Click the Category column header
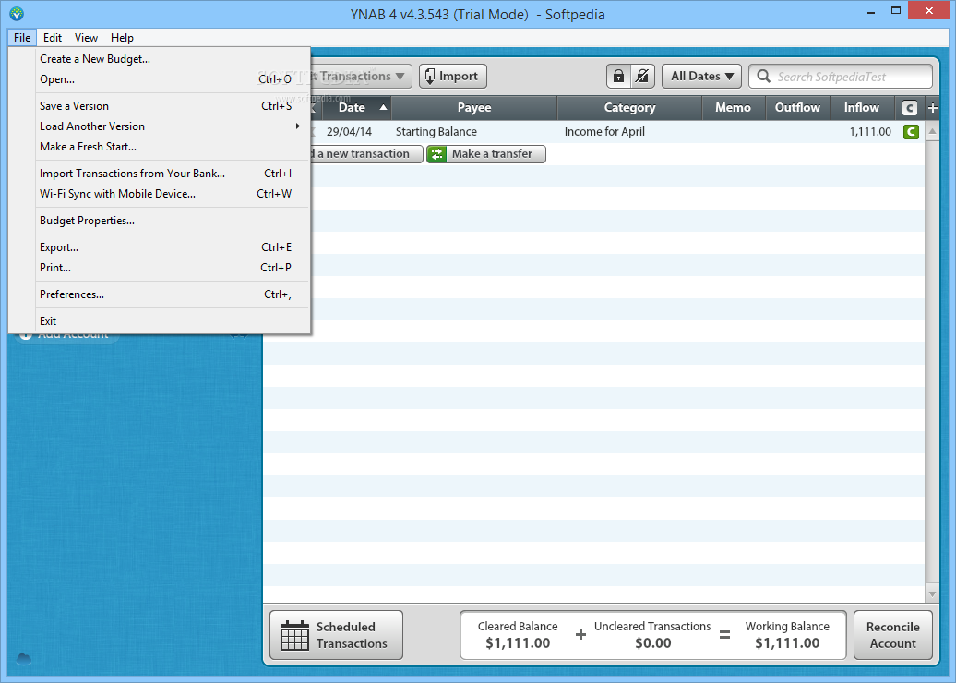This screenshot has width=956, height=683. click(x=629, y=108)
